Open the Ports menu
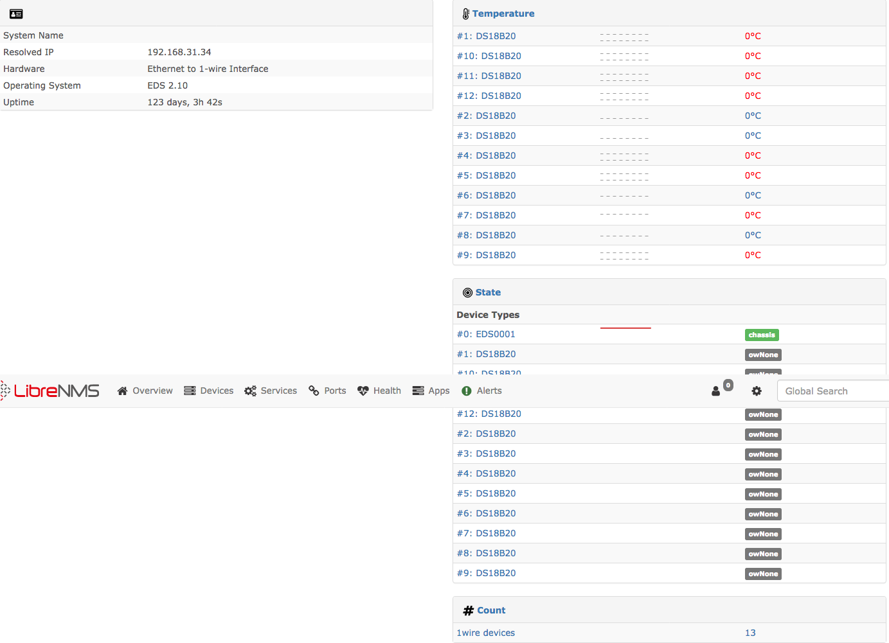 [x=327, y=391]
